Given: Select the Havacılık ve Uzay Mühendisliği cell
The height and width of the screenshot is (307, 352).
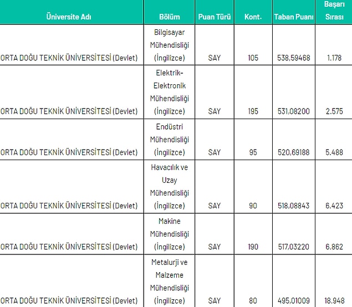Looking at the screenshot, I should pyautogui.click(x=170, y=187).
